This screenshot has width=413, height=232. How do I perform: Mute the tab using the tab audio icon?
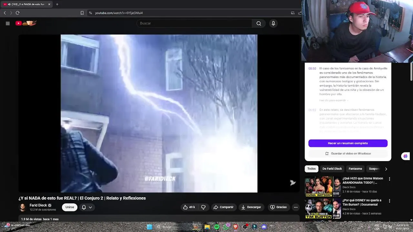[9, 4]
